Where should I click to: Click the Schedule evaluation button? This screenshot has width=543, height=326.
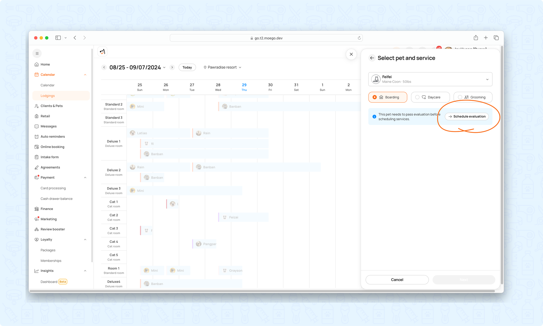(x=467, y=117)
